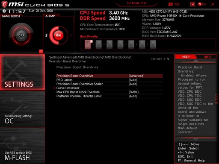Select the fifth boot priority device slot
Image resolution: width=219 pixels, height=164 pixels.
[x=131, y=44]
